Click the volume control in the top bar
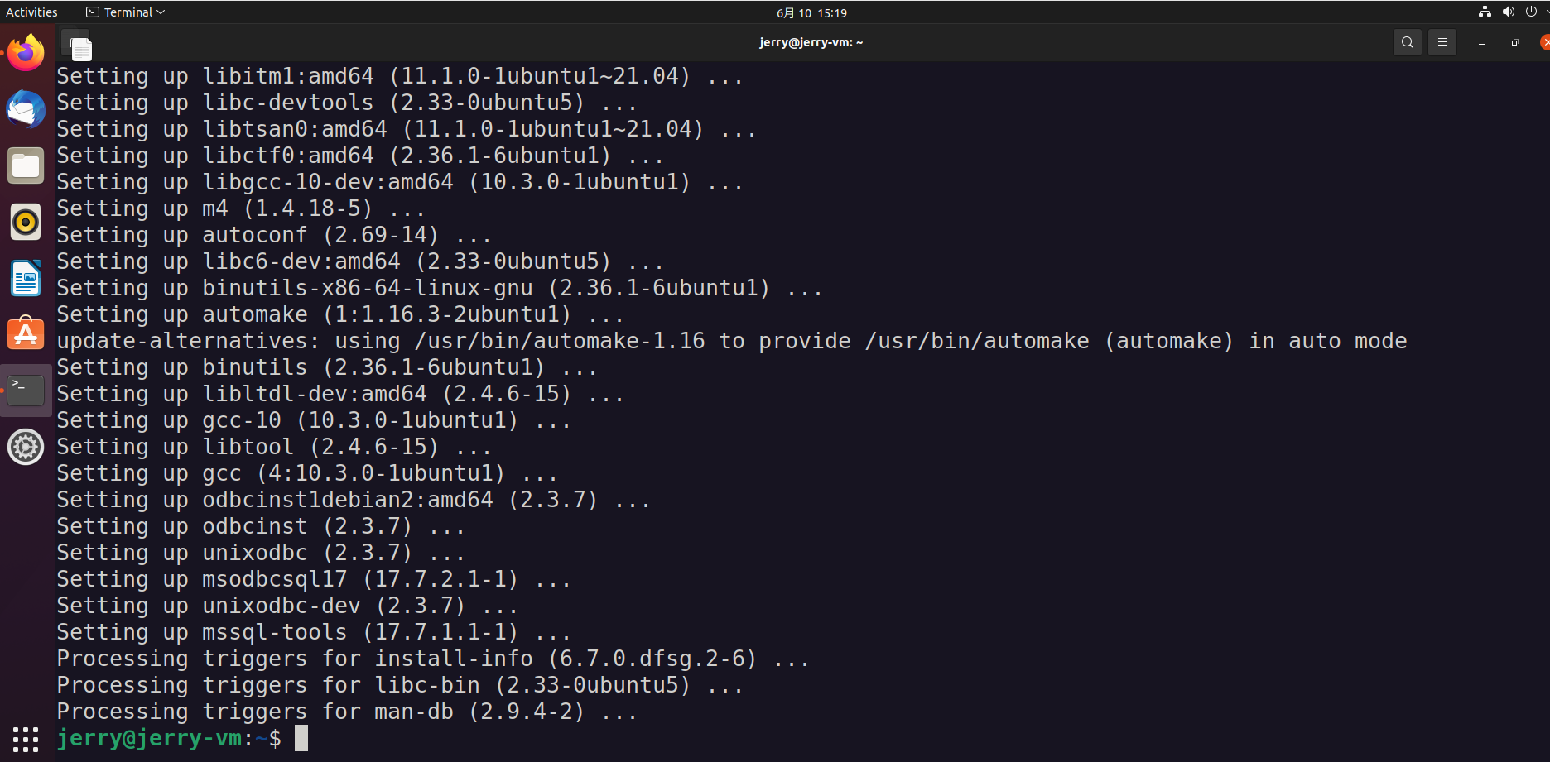Viewport: 1550px width, 762px height. point(1508,12)
